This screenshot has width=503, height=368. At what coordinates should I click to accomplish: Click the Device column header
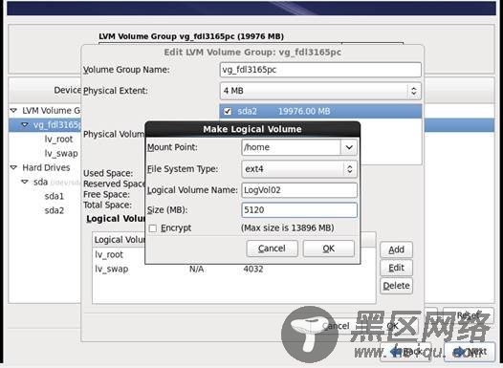[x=45, y=90]
